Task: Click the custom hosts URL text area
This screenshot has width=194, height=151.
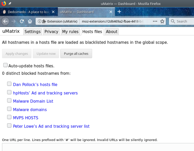Action: pyautogui.click(x=97, y=147)
